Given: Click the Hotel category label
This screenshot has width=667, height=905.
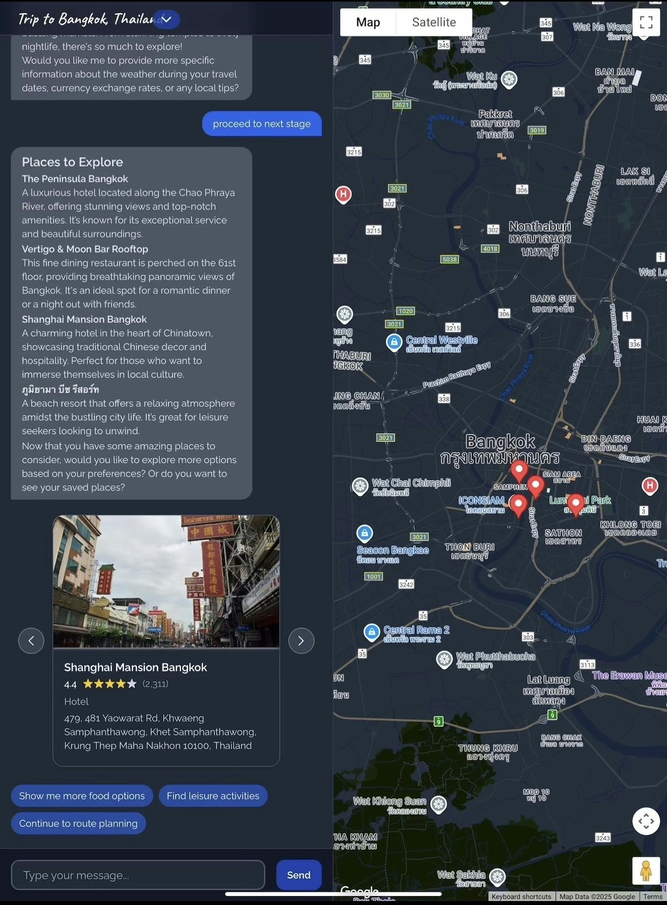Looking at the screenshot, I should coord(76,702).
